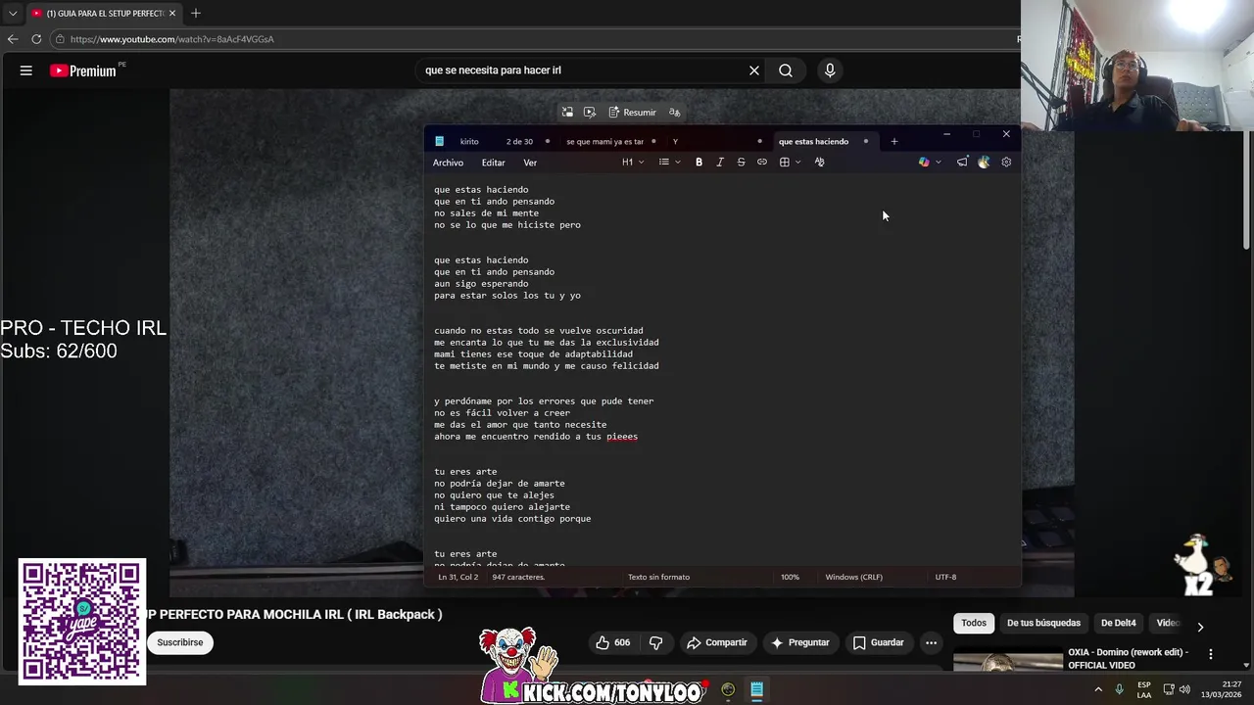Click Notepad icon in taskbar
Viewport: 1254px width, 705px height.
tap(756, 689)
